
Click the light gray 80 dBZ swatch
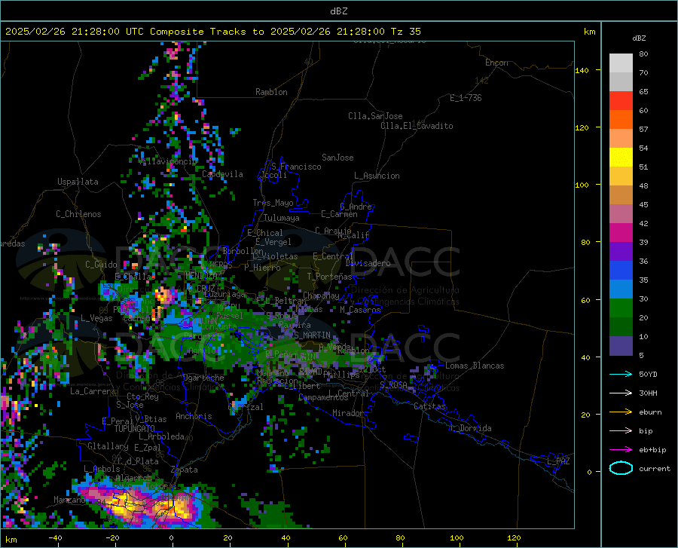[x=621, y=63]
